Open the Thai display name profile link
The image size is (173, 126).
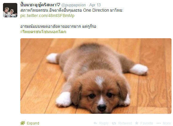click(x=39, y=5)
